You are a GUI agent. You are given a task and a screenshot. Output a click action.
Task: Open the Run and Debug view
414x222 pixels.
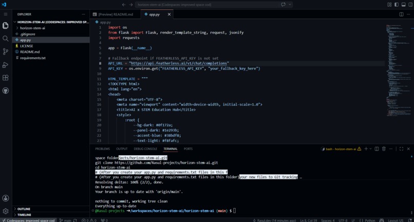pyautogui.click(x=6, y=65)
